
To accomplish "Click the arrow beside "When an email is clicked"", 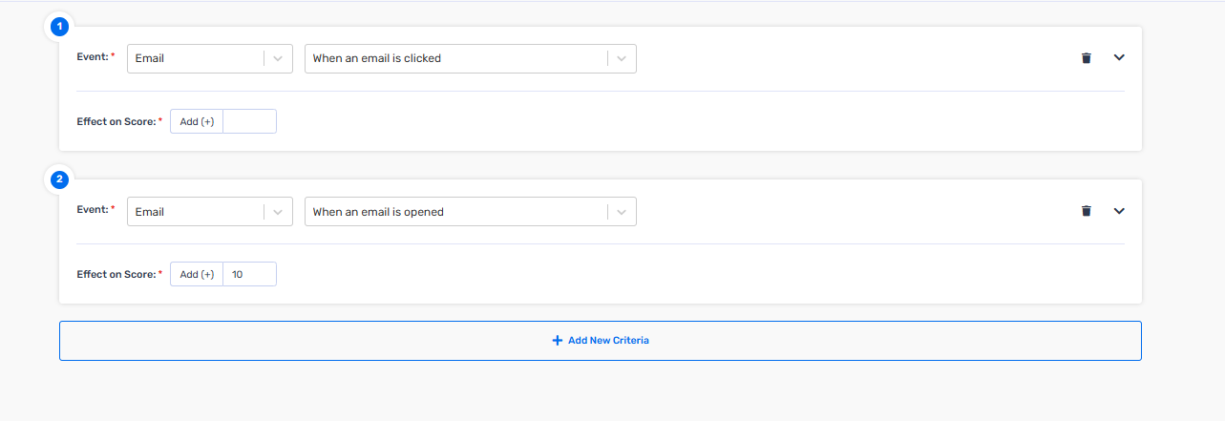I will coord(622,58).
